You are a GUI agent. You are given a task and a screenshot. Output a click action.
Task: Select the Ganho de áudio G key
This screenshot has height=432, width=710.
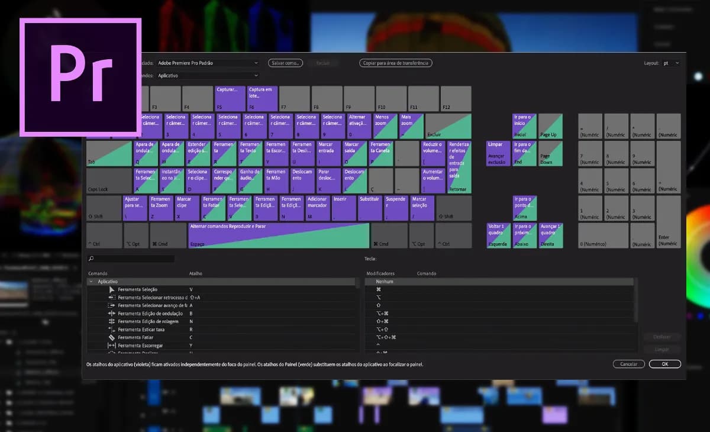[250, 180]
